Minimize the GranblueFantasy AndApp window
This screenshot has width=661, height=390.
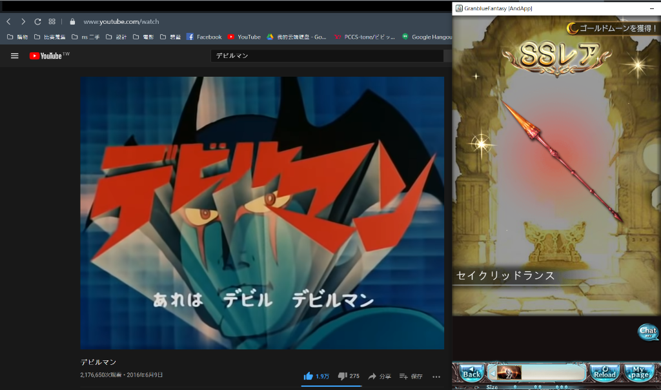[x=652, y=8]
